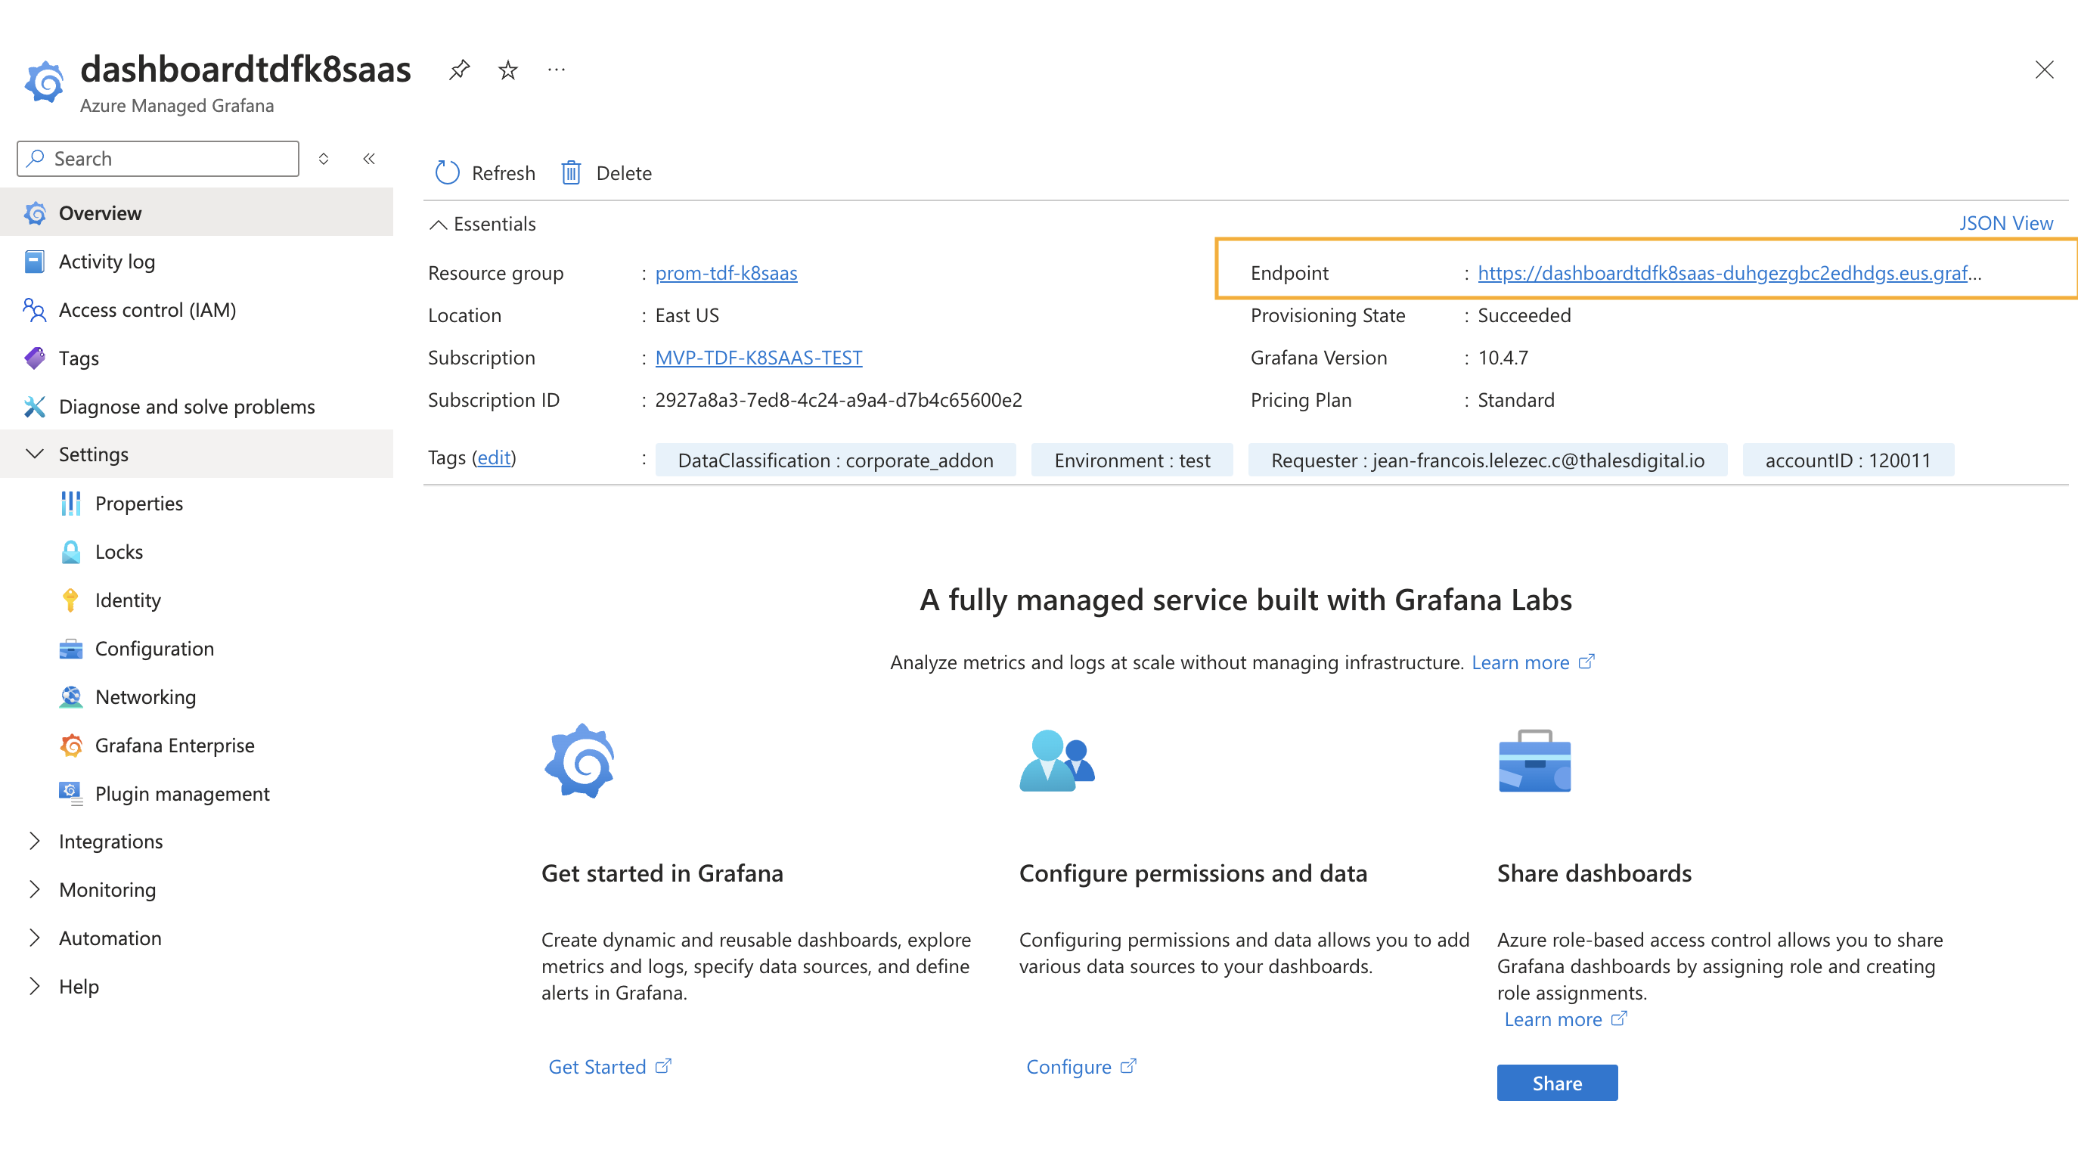Image resolution: width=2078 pixels, height=1175 pixels.
Task: Click the Refresh icon in the toolbar
Action: tap(447, 172)
